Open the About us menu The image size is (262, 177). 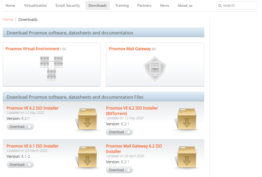tap(185, 5)
